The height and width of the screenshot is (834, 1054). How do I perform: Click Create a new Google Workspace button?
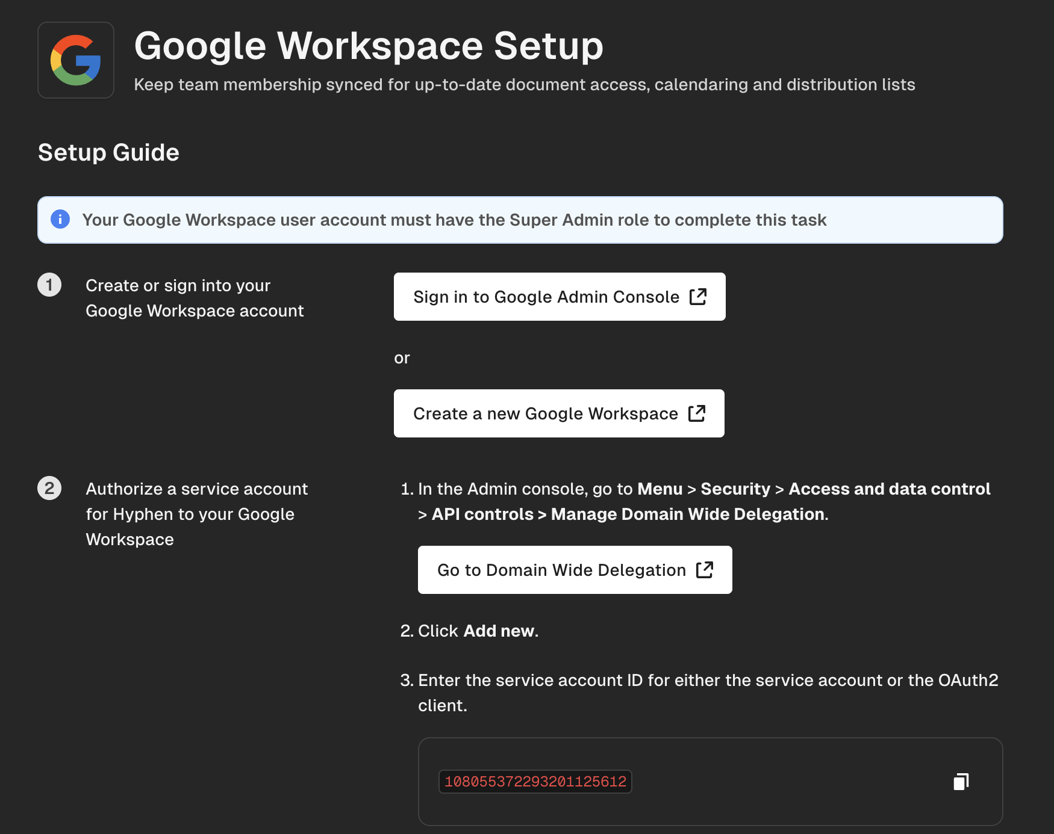pos(559,413)
